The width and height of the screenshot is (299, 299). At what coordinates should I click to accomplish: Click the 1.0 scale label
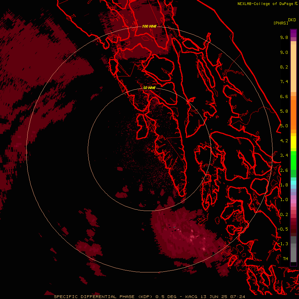(284, 200)
